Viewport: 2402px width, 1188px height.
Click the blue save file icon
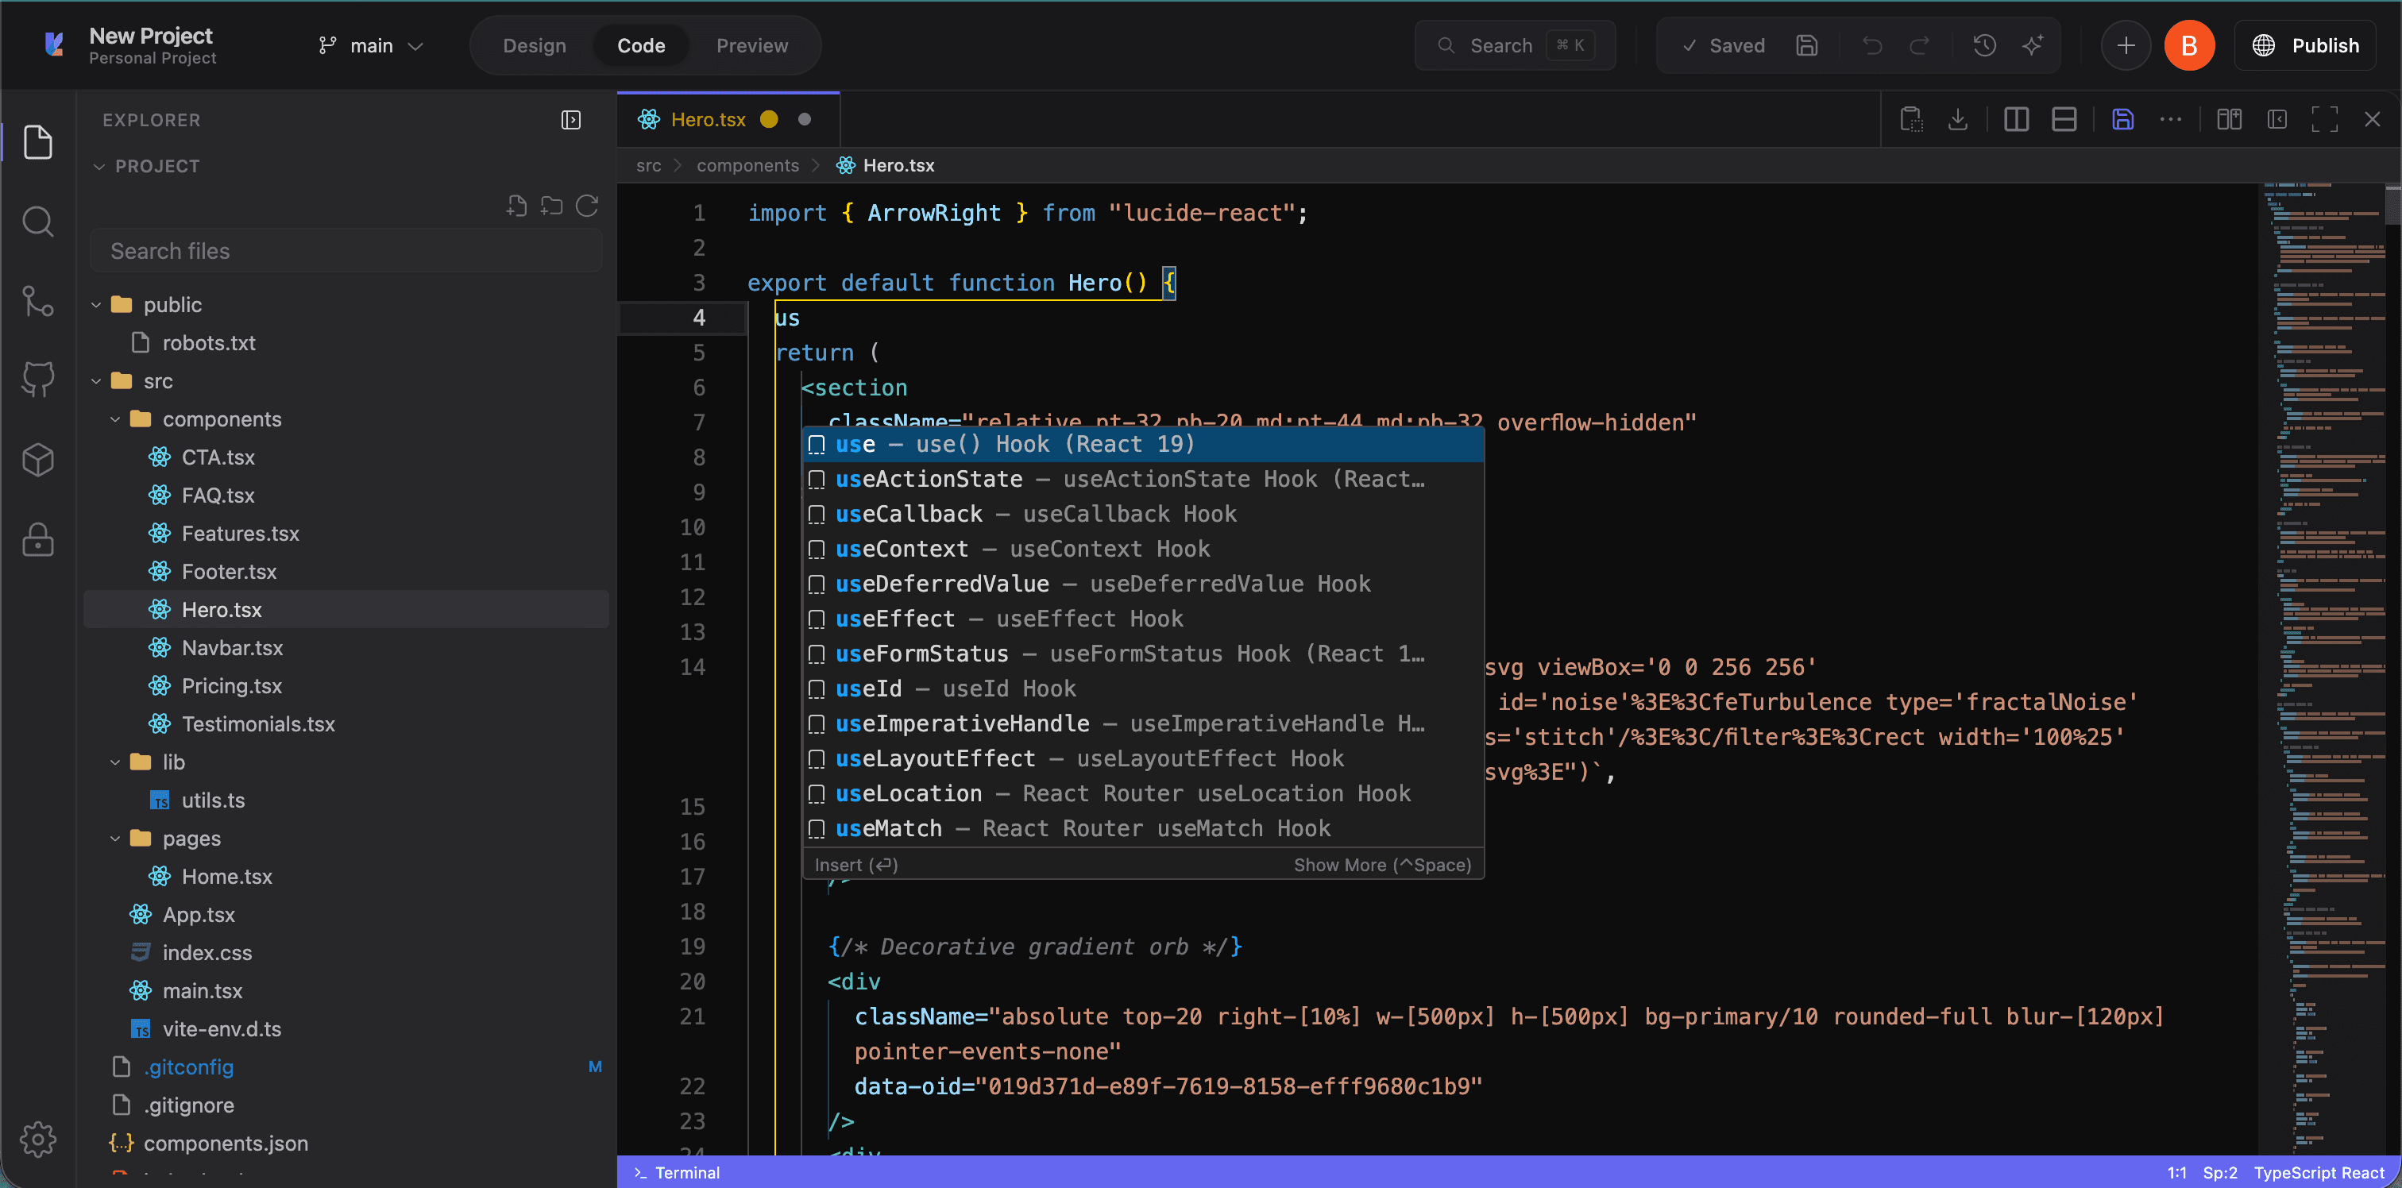2122,119
